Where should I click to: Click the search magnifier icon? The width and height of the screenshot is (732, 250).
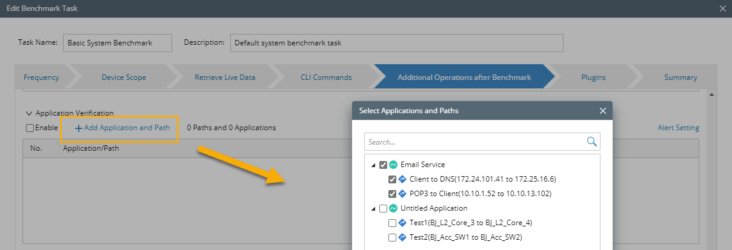592,142
